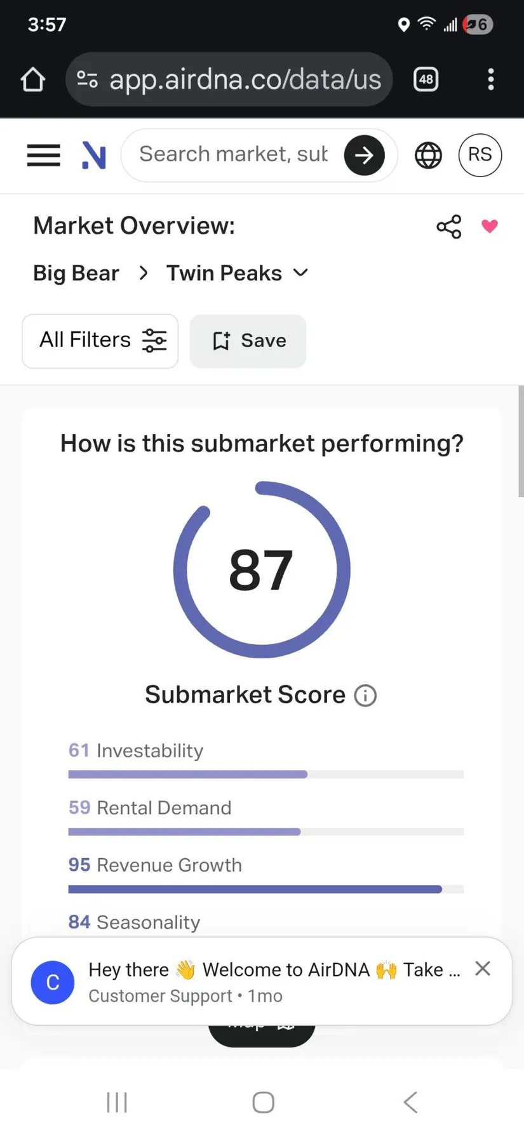This screenshot has height=1135, width=524.
Task: Open the browser tab switcher showing 48
Action: click(426, 80)
